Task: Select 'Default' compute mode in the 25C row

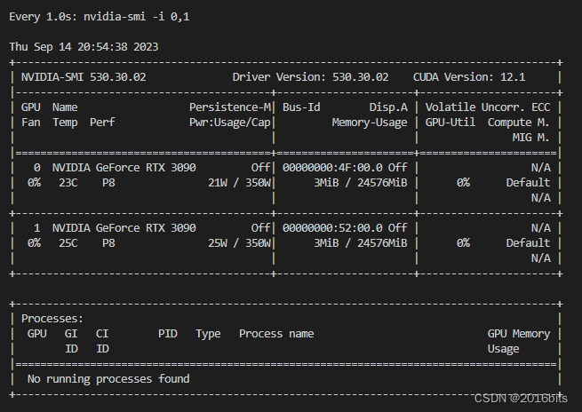Action: point(528,243)
